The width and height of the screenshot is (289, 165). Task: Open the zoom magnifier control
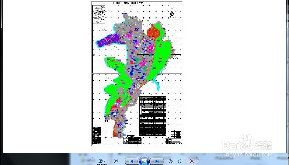click(x=102, y=161)
